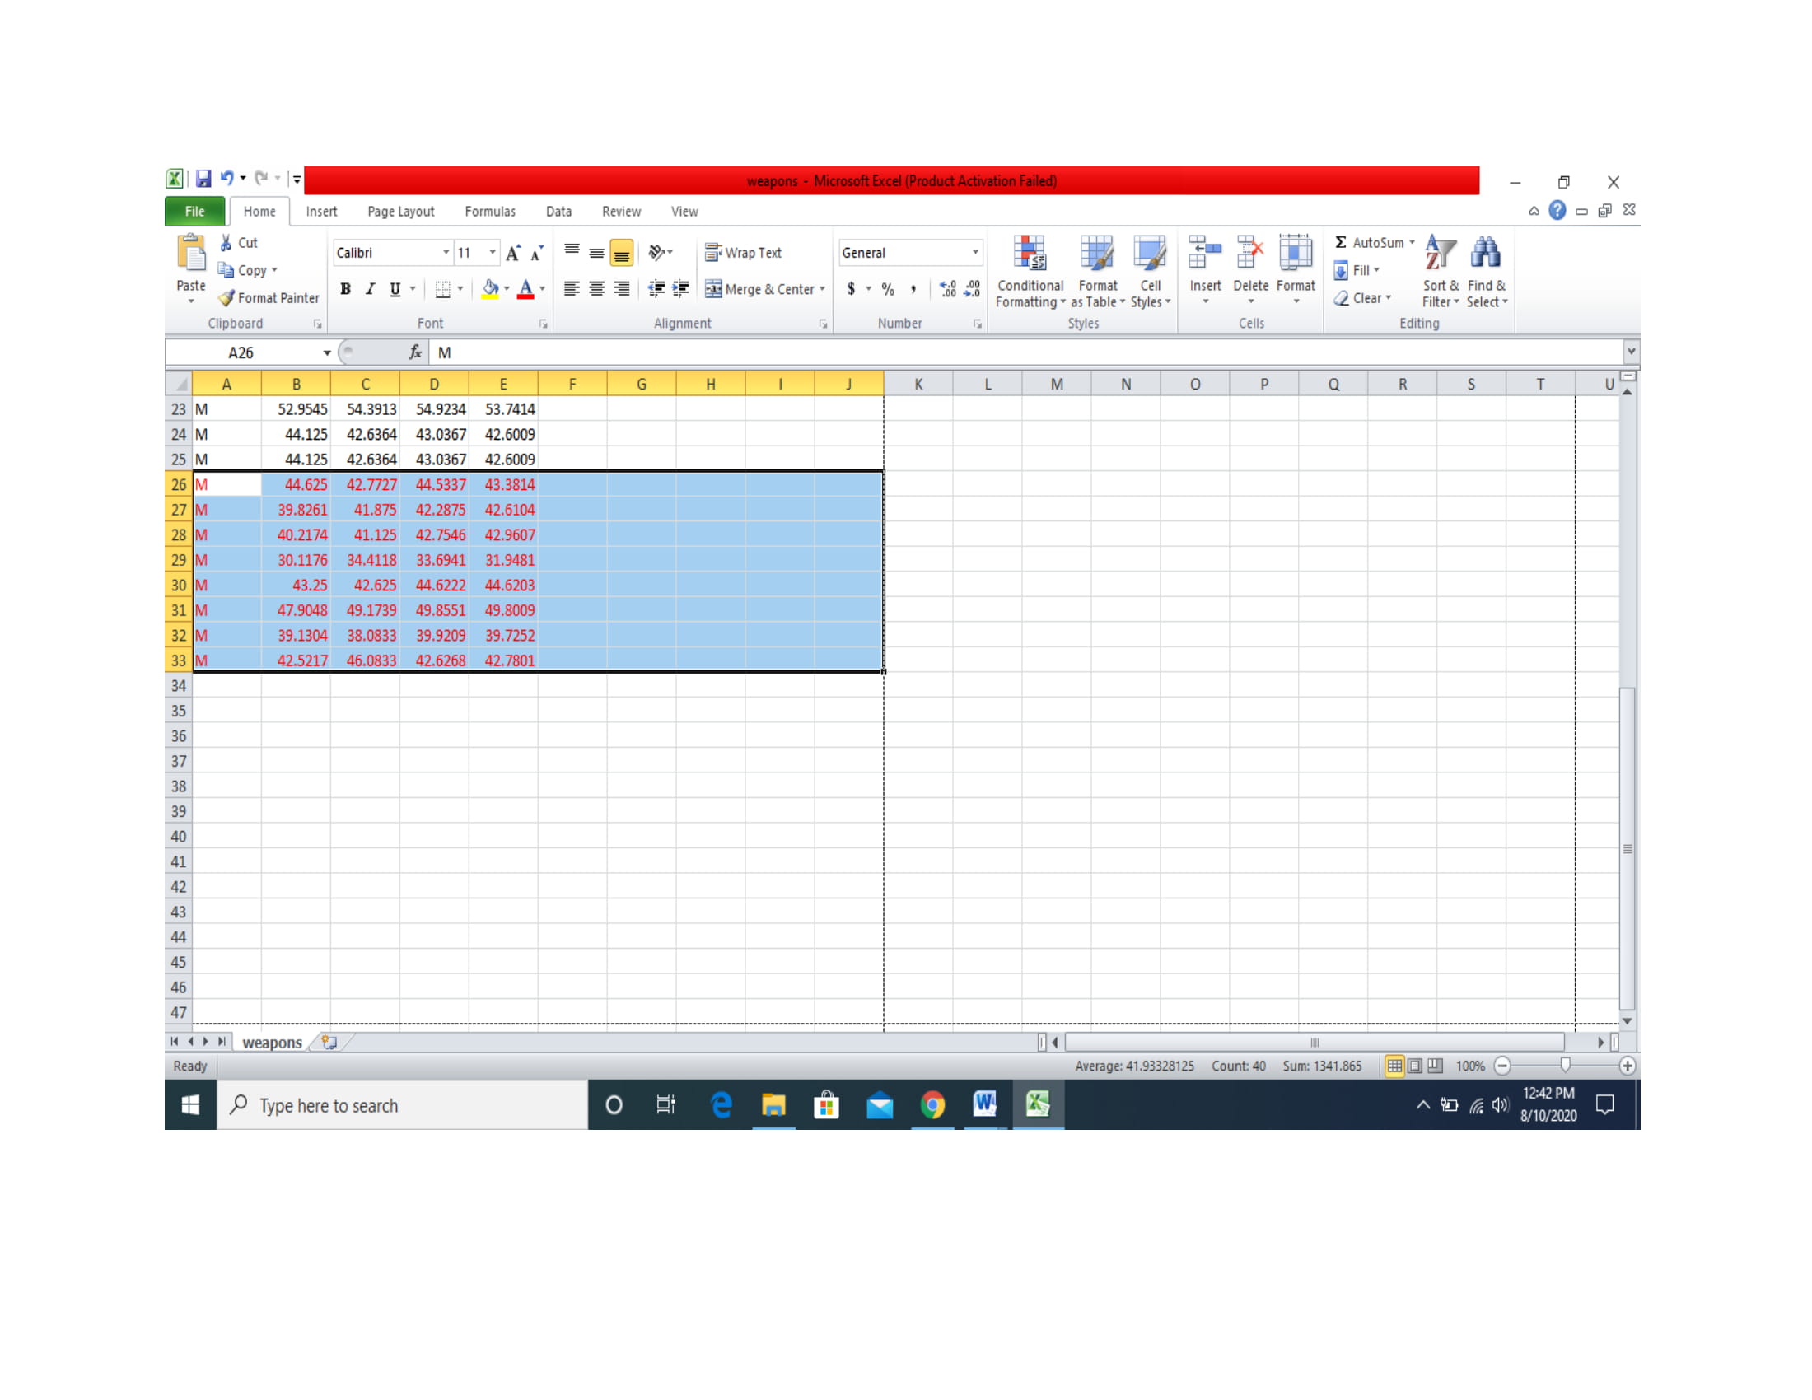Select the weapons sheet tab
Viewport: 1812px width, 1400px height.
[271, 1043]
